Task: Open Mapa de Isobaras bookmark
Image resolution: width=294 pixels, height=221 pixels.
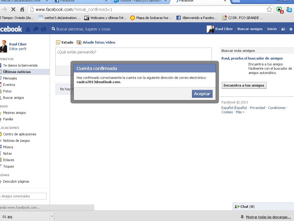Action: coord(151,18)
